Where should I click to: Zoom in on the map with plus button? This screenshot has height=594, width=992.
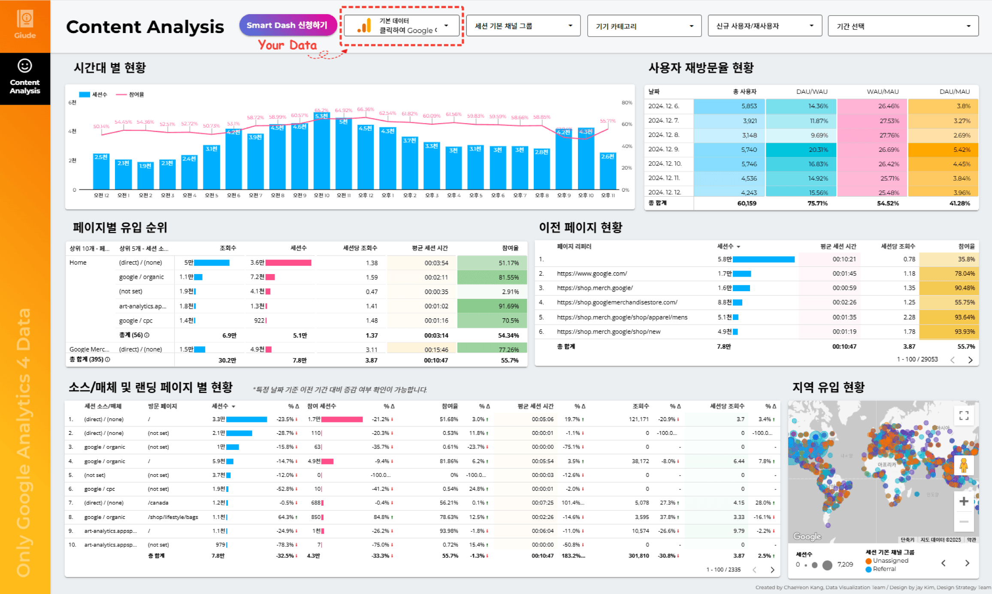click(x=964, y=501)
